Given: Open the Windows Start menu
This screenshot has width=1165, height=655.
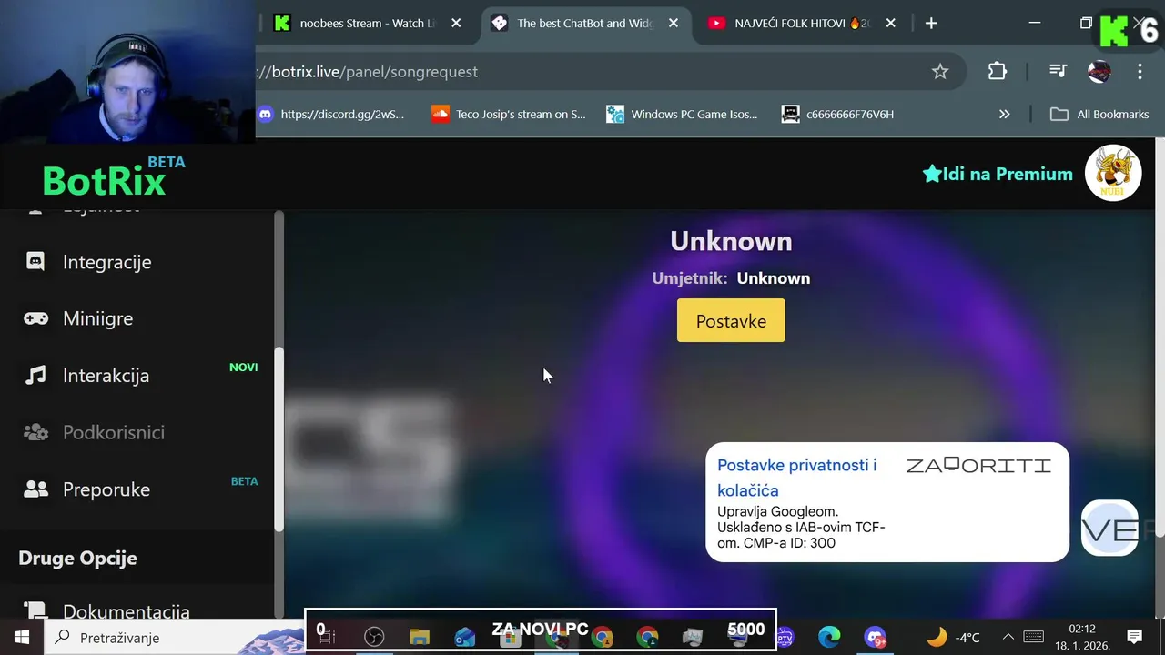Looking at the screenshot, I should [x=21, y=637].
